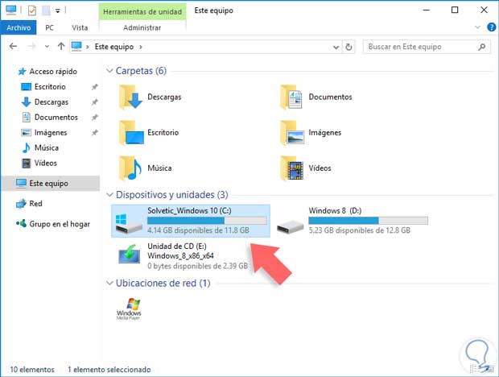Open the Archivo menu
Image resolution: width=499 pixels, height=377 pixels.
[x=19, y=27]
